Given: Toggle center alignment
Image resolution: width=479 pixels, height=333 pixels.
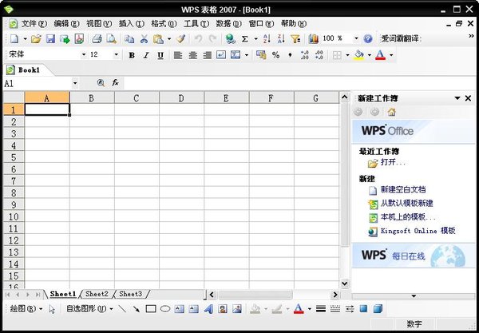Looking at the screenshot, I should pos(192,55).
